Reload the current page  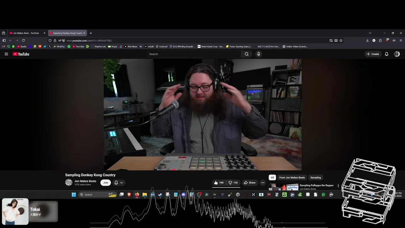point(23,41)
